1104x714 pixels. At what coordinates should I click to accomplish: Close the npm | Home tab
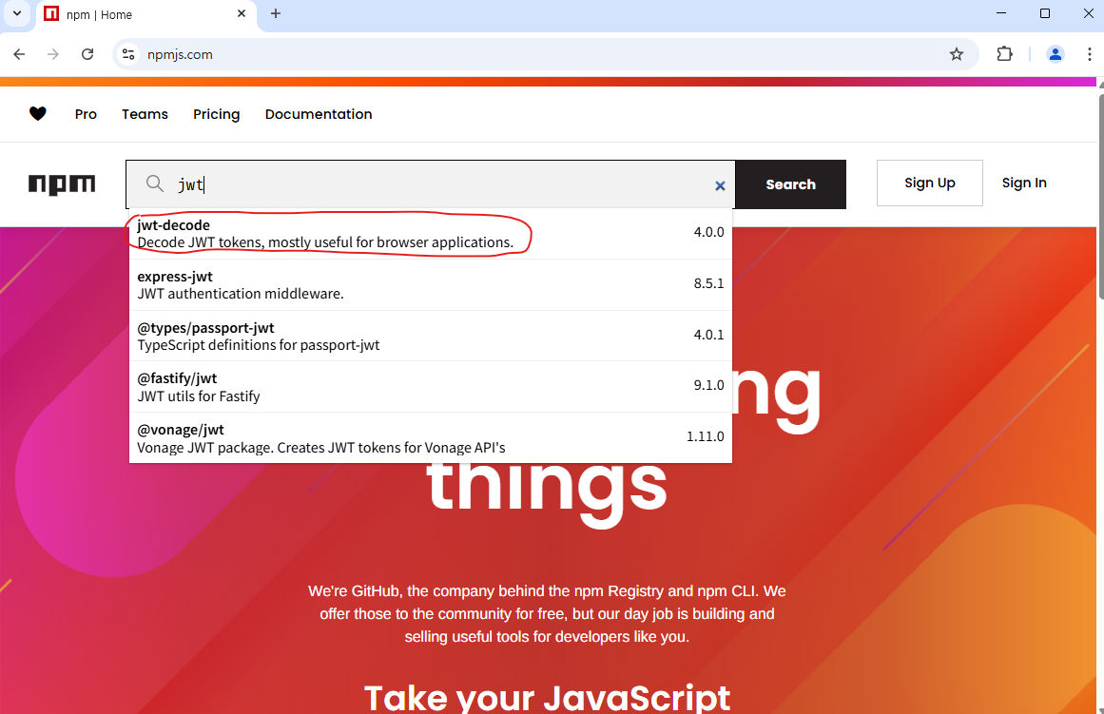[x=242, y=14]
